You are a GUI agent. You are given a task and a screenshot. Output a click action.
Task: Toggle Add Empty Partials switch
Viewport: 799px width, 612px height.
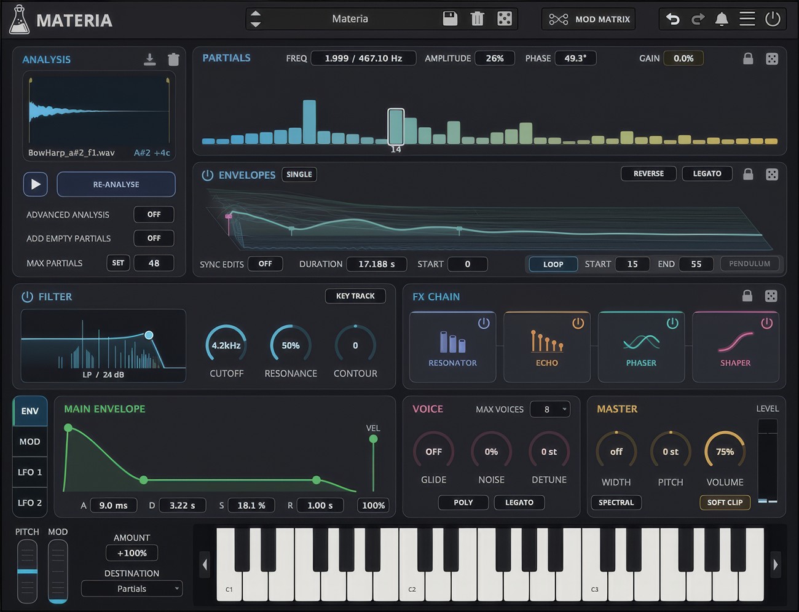pos(154,238)
